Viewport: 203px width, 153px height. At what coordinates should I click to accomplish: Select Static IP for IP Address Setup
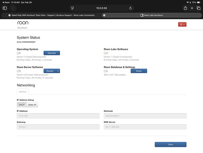(x=32, y=105)
